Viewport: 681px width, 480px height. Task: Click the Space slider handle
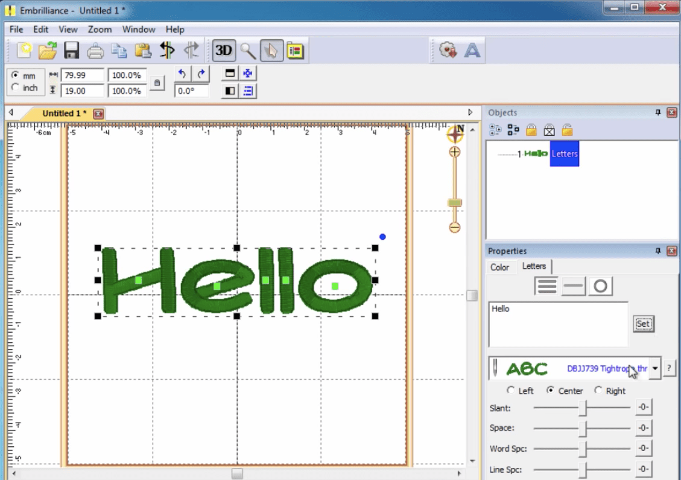583,428
